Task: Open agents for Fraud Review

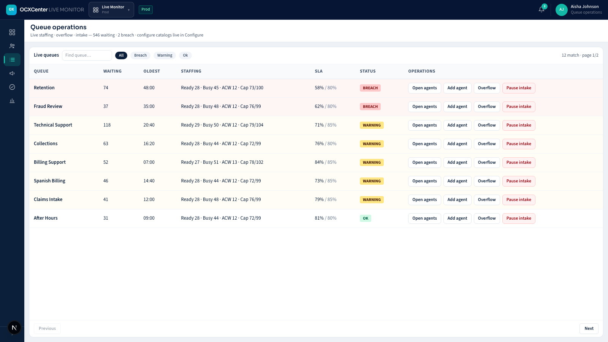Action: click(x=424, y=107)
